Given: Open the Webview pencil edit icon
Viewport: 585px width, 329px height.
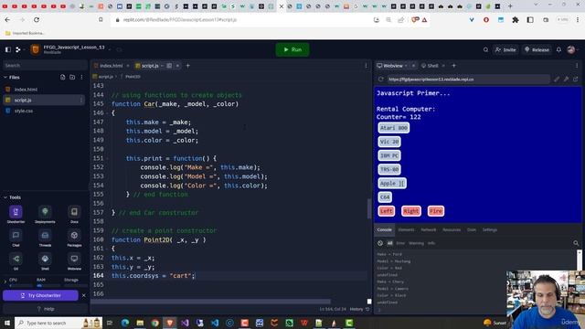Looking at the screenshot, I should point(557,80).
